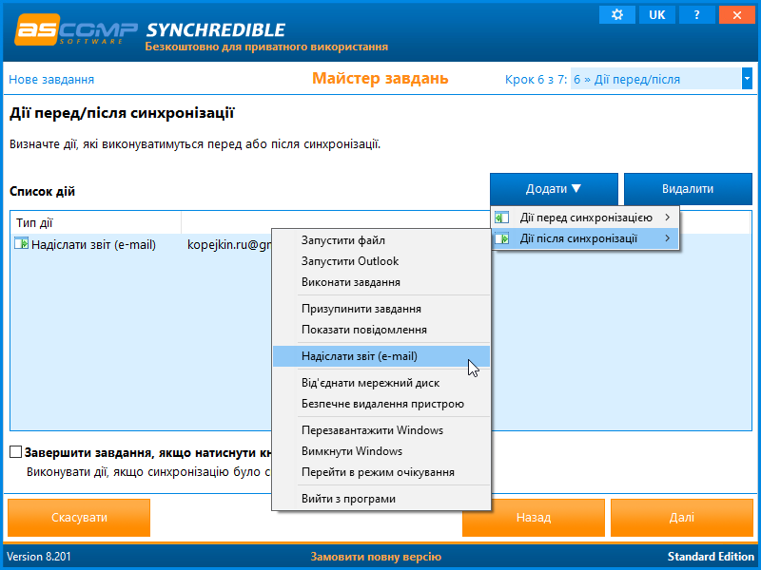The image size is (761, 570).
Task: Click the 'Standard Edition' status text
Action: click(711, 557)
